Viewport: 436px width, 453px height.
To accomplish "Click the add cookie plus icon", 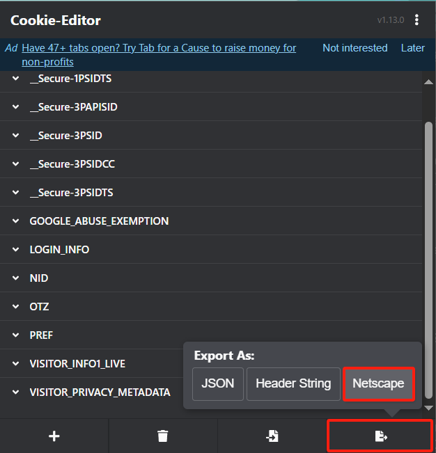I will pyautogui.click(x=54, y=436).
